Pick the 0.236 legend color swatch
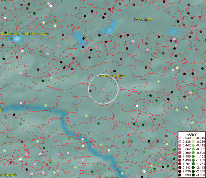This screenshot has height=178, width=206. click(180, 142)
